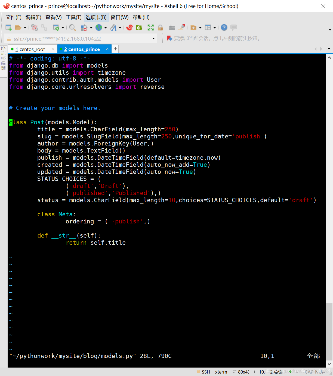Expand the session properties dropdown arrow
The image size is (333, 376).
click(x=63, y=28)
